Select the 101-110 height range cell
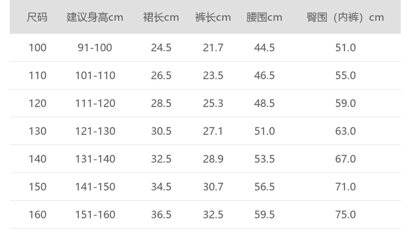The image size is (410, 251). coord(95,76)
